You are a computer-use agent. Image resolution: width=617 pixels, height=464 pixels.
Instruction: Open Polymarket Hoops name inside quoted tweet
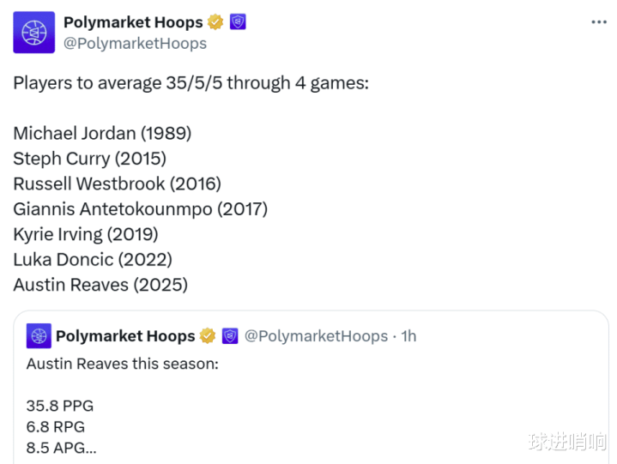[x=124, y=335]
